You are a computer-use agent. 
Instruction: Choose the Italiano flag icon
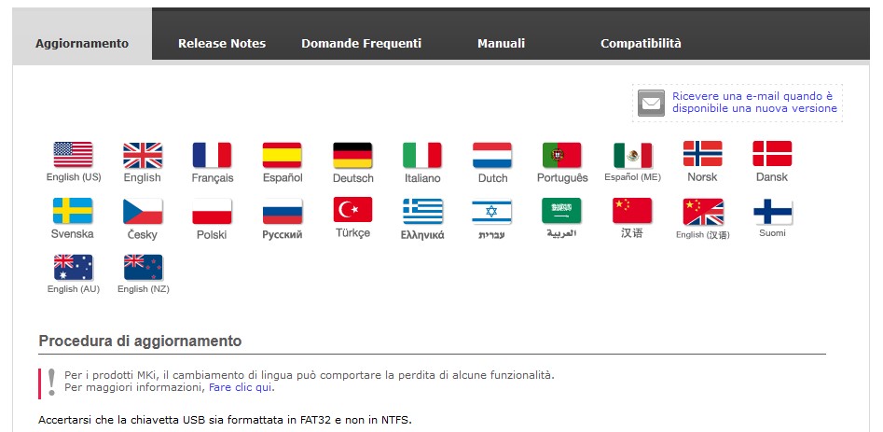[422, 156]
